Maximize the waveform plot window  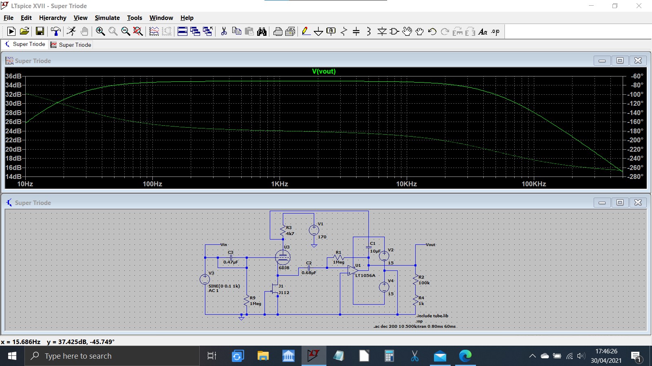[x=620, y=61]
